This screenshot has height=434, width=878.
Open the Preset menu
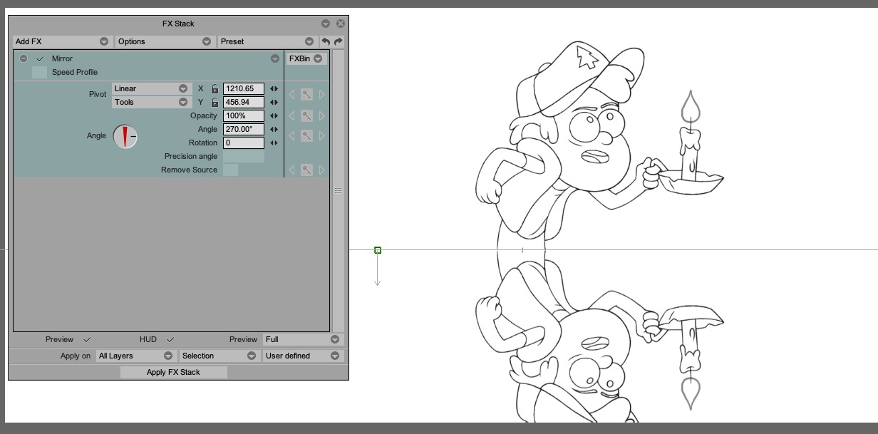coord(267,41)
